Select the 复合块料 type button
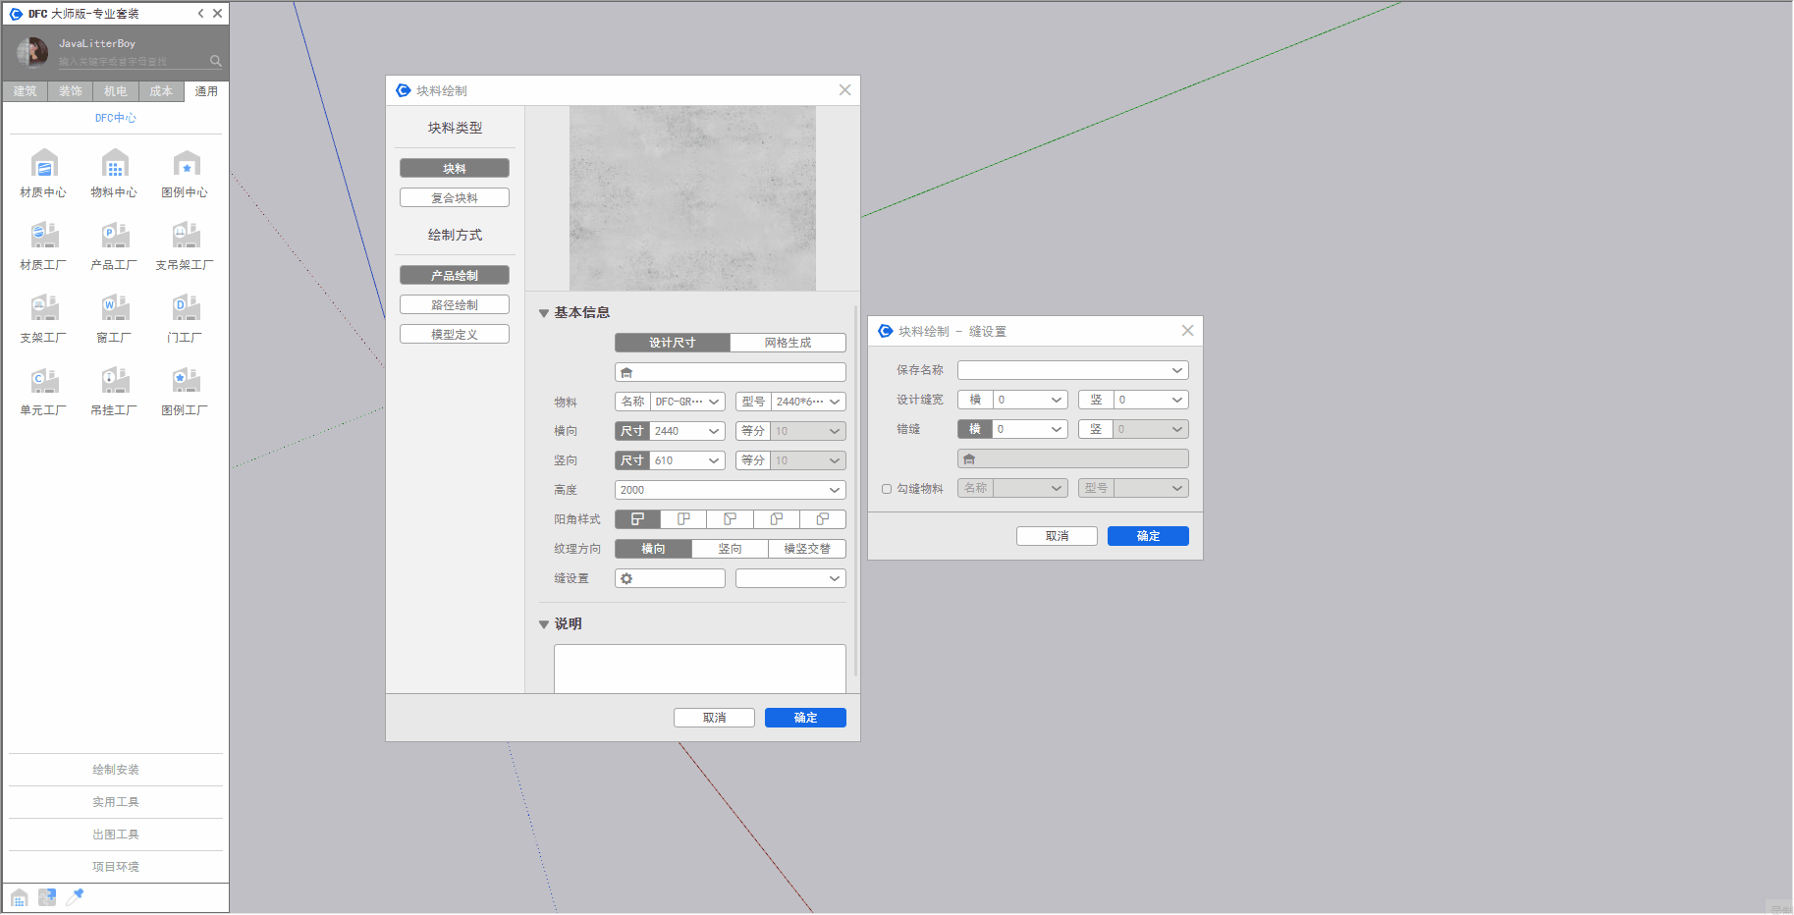Image resolution: width=1794 pixels, height=915 pixels. coord(455,198)
